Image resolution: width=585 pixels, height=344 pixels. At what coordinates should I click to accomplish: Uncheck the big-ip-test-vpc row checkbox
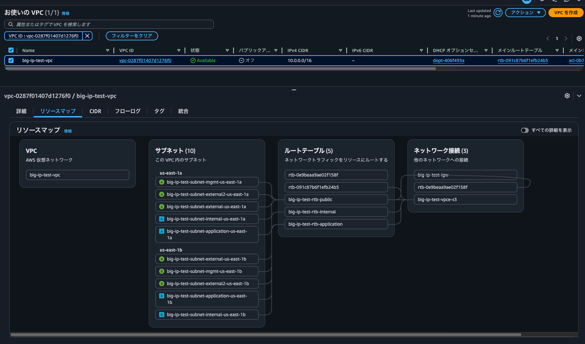pos(11,60)
